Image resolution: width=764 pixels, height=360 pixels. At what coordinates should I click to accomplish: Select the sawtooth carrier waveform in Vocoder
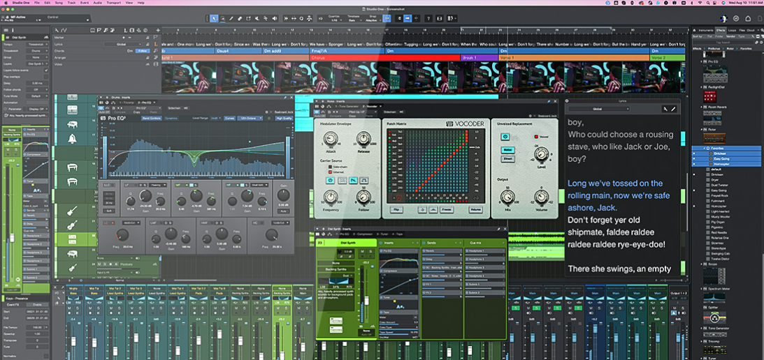tap(353, 181)
